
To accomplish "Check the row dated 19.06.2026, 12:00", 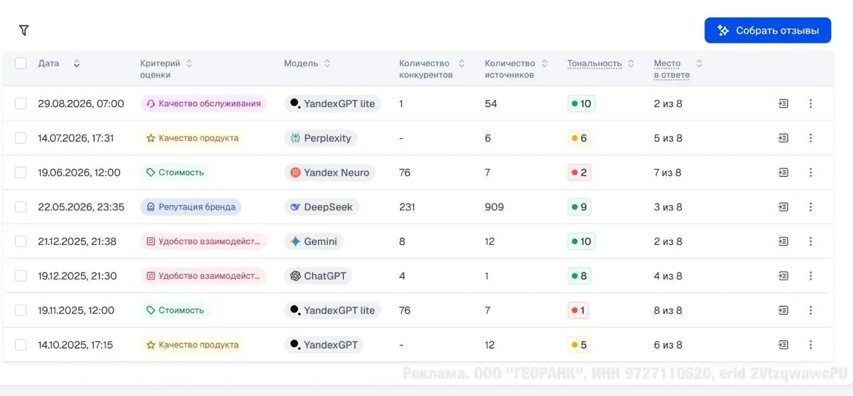I will [x=21, y=172].
